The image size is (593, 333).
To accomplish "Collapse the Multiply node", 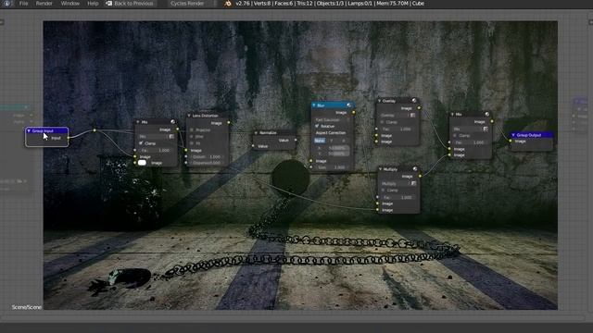I will point(381,169).
